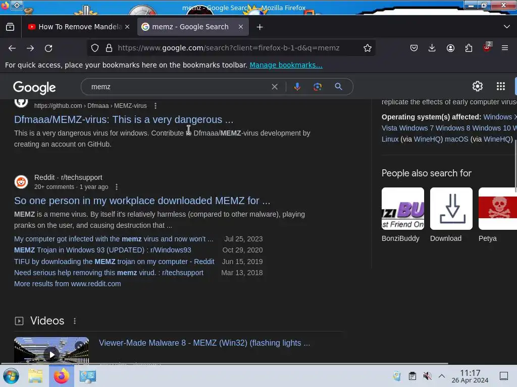
Task: Show desktop via taskbar corner button
Action: [504, 376]
